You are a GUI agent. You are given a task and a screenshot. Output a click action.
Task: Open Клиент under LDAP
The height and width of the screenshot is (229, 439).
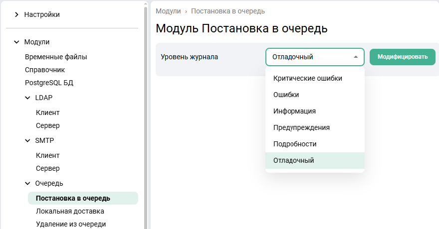point(48,113)
